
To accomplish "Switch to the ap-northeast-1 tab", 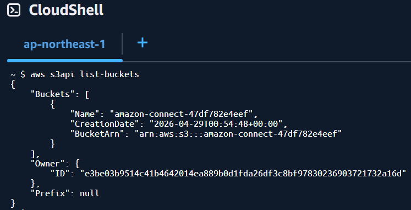I will [x=64, y=44].
